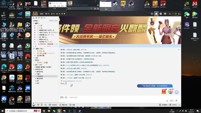This screenshot has width=201, height=113.
Task: Open Origin desktop shortcut
Action: (28, 68)
